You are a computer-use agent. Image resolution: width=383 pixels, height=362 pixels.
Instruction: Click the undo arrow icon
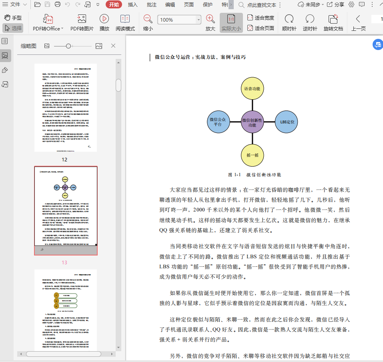68,4
